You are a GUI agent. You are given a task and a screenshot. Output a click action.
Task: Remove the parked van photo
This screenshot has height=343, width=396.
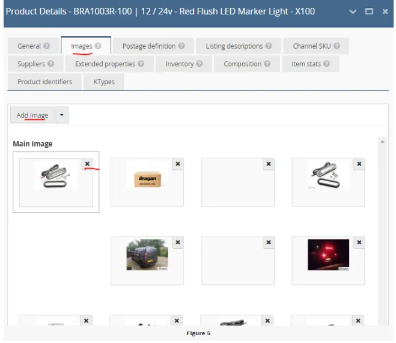pos(178,243)
